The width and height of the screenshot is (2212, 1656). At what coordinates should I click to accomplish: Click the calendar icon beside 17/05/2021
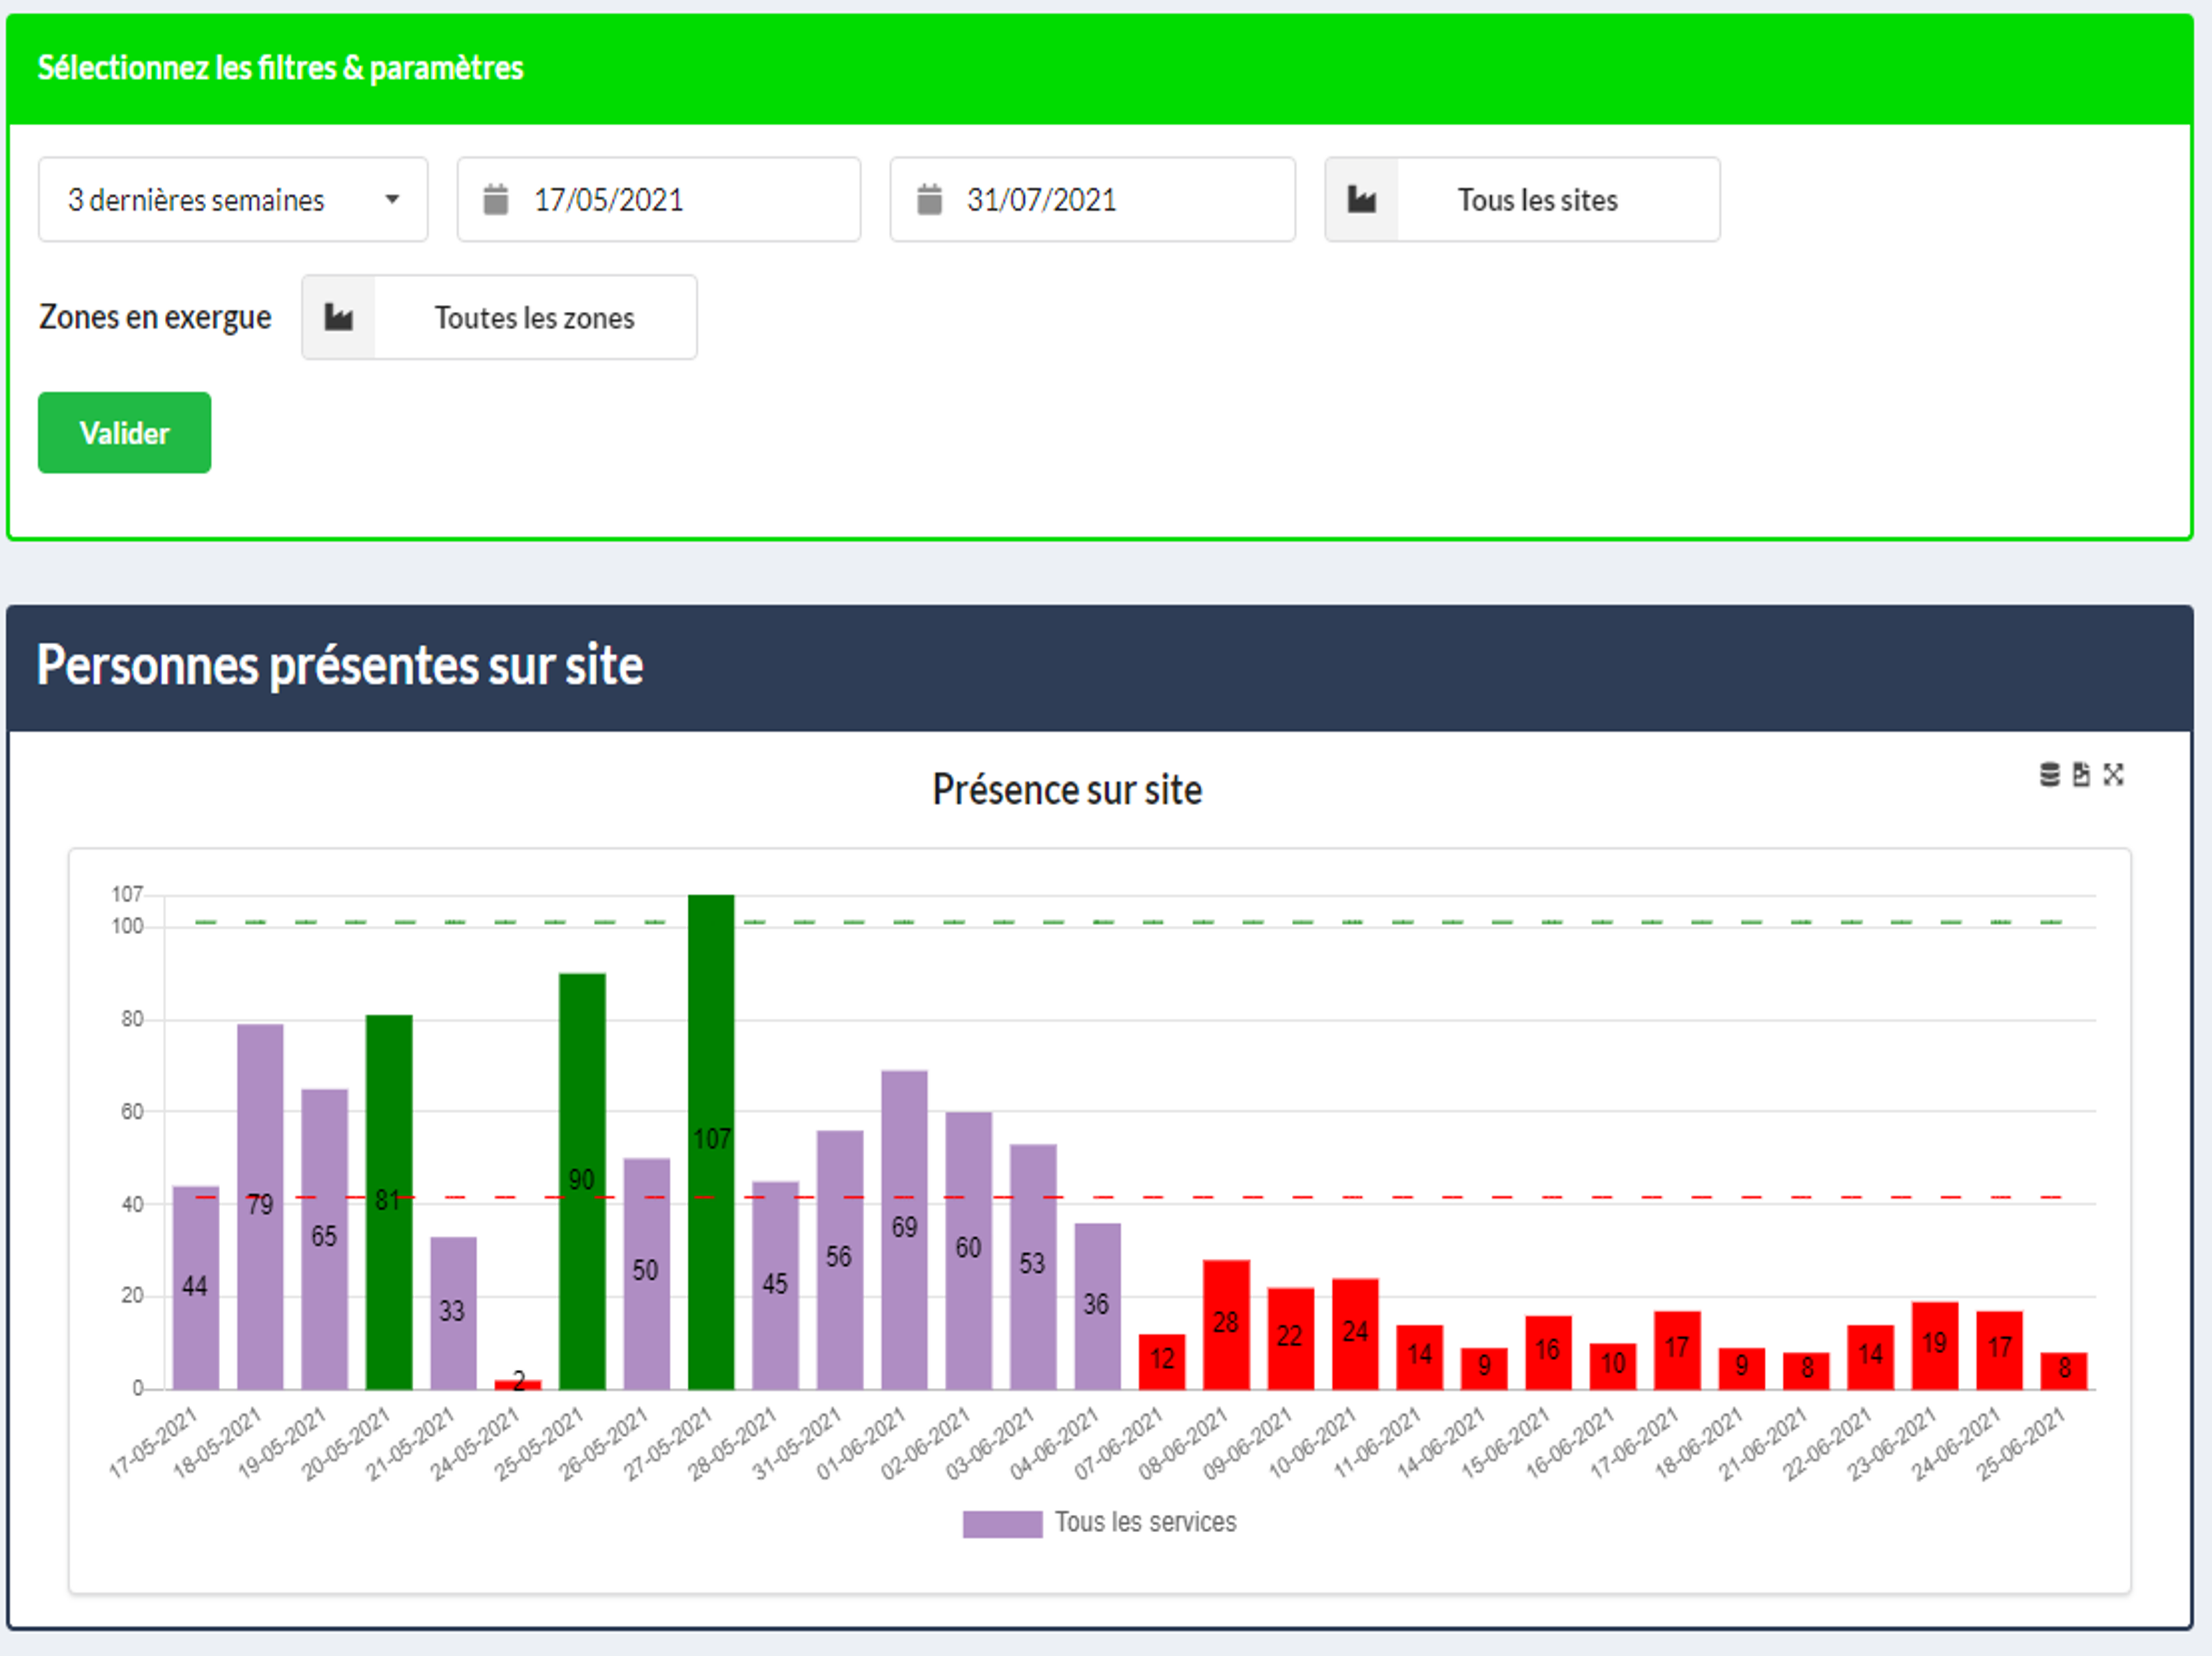496,200
